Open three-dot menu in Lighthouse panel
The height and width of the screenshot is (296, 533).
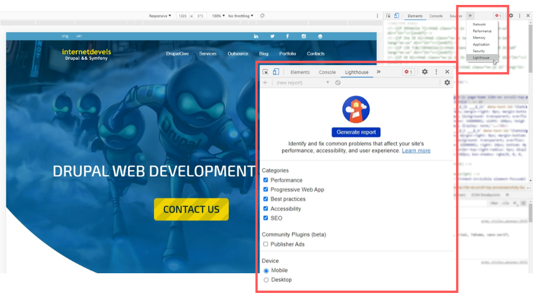point(436,71)
